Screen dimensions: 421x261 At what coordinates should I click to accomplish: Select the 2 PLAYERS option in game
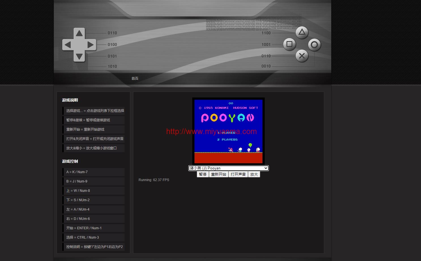(x=227, y=139)
